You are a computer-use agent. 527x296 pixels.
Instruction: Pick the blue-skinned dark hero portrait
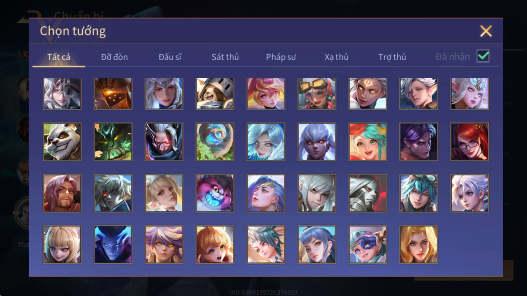(x=113, y=244)
